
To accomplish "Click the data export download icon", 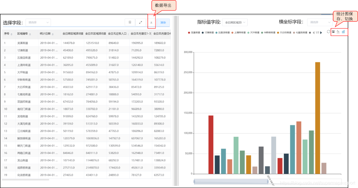I will click(151, 22).
